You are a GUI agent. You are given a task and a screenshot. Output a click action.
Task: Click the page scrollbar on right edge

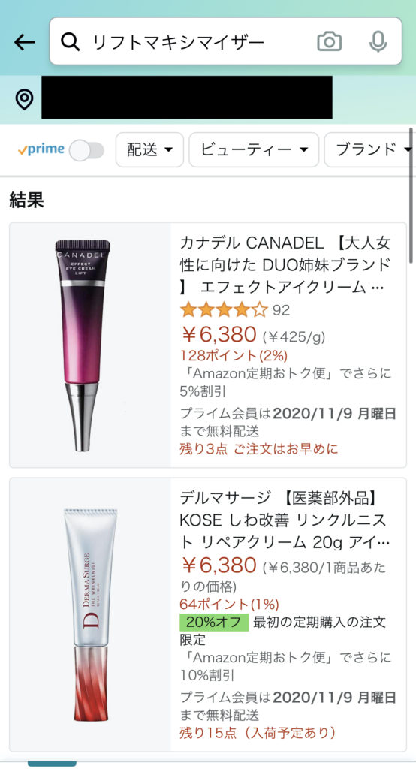click(x=411, y=196)
